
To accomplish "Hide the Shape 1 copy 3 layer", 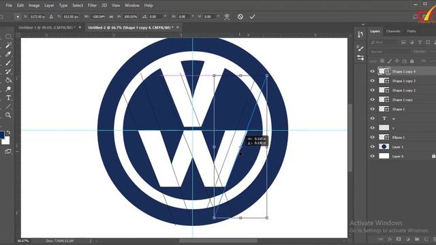I will tap(373, 81).
